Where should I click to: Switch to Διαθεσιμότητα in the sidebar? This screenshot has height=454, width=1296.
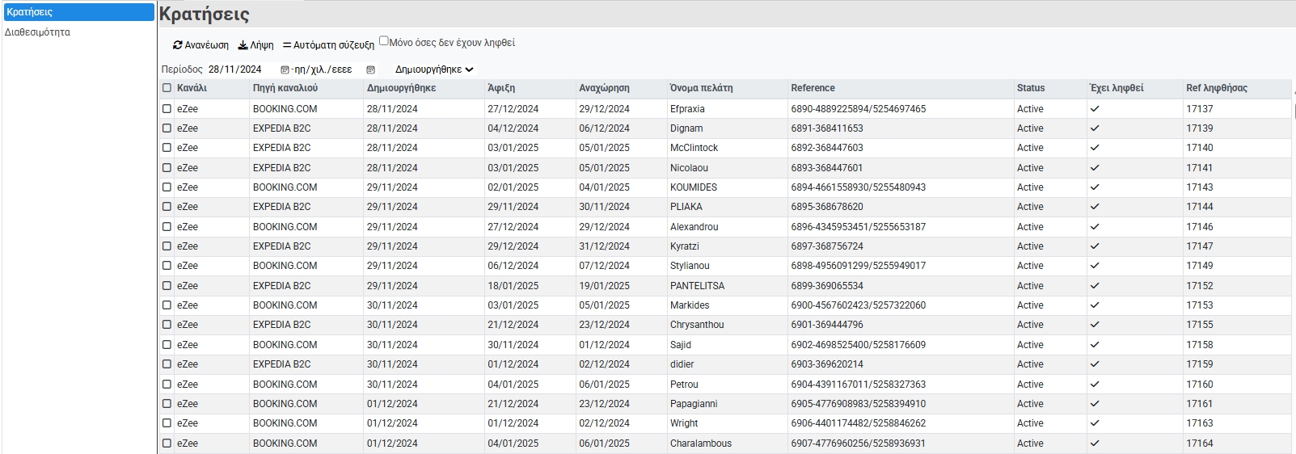click(37, 32)
